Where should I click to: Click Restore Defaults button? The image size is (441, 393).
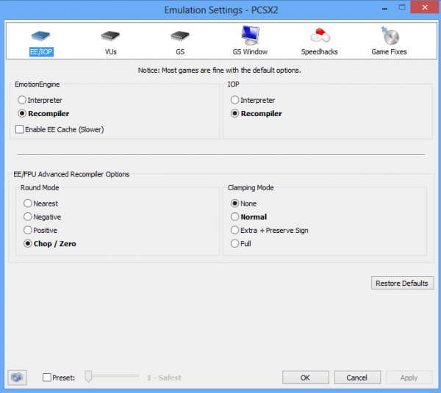click(402, 283)
